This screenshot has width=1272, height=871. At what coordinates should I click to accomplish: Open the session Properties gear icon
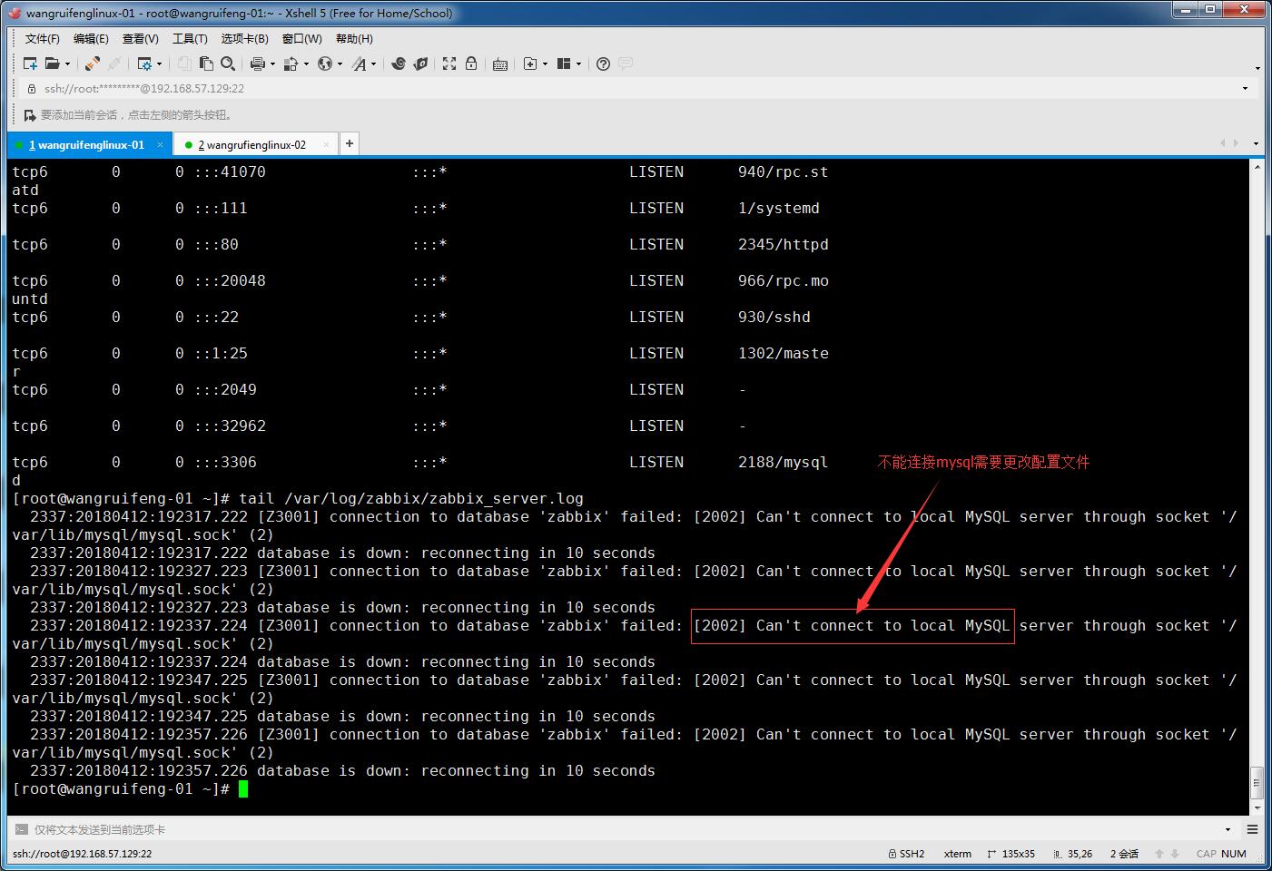tap(144, 64)
